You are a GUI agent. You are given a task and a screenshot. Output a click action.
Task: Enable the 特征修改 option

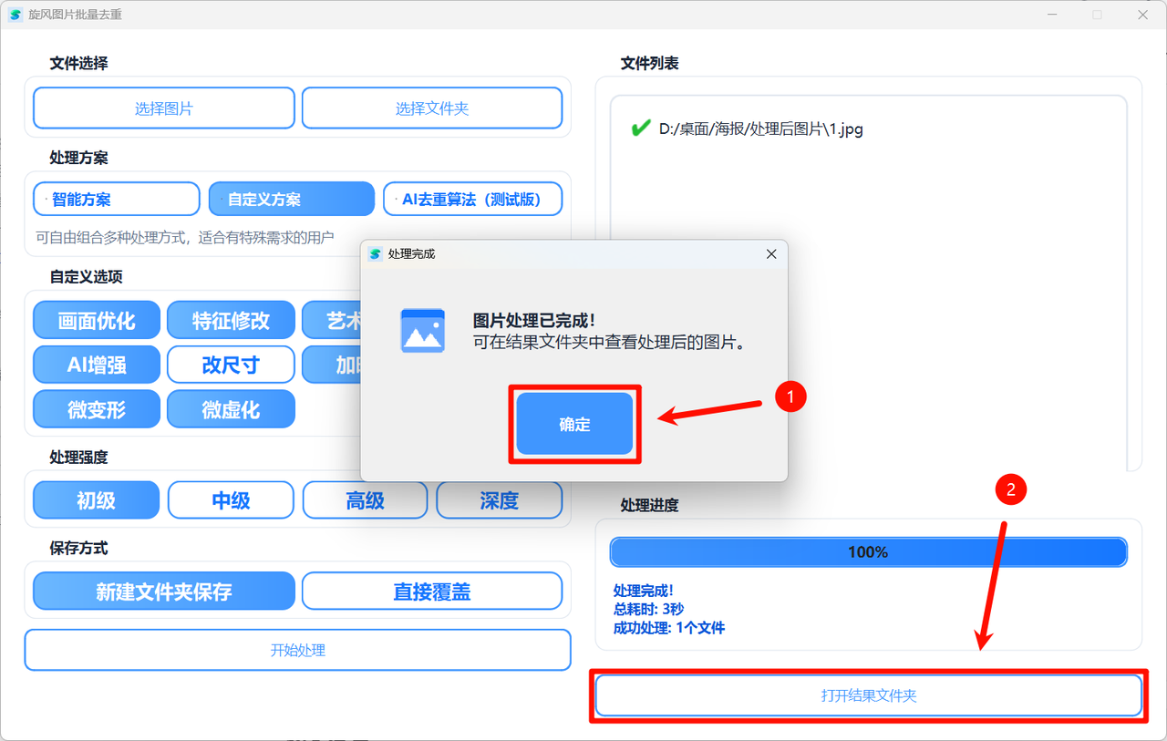231,320
